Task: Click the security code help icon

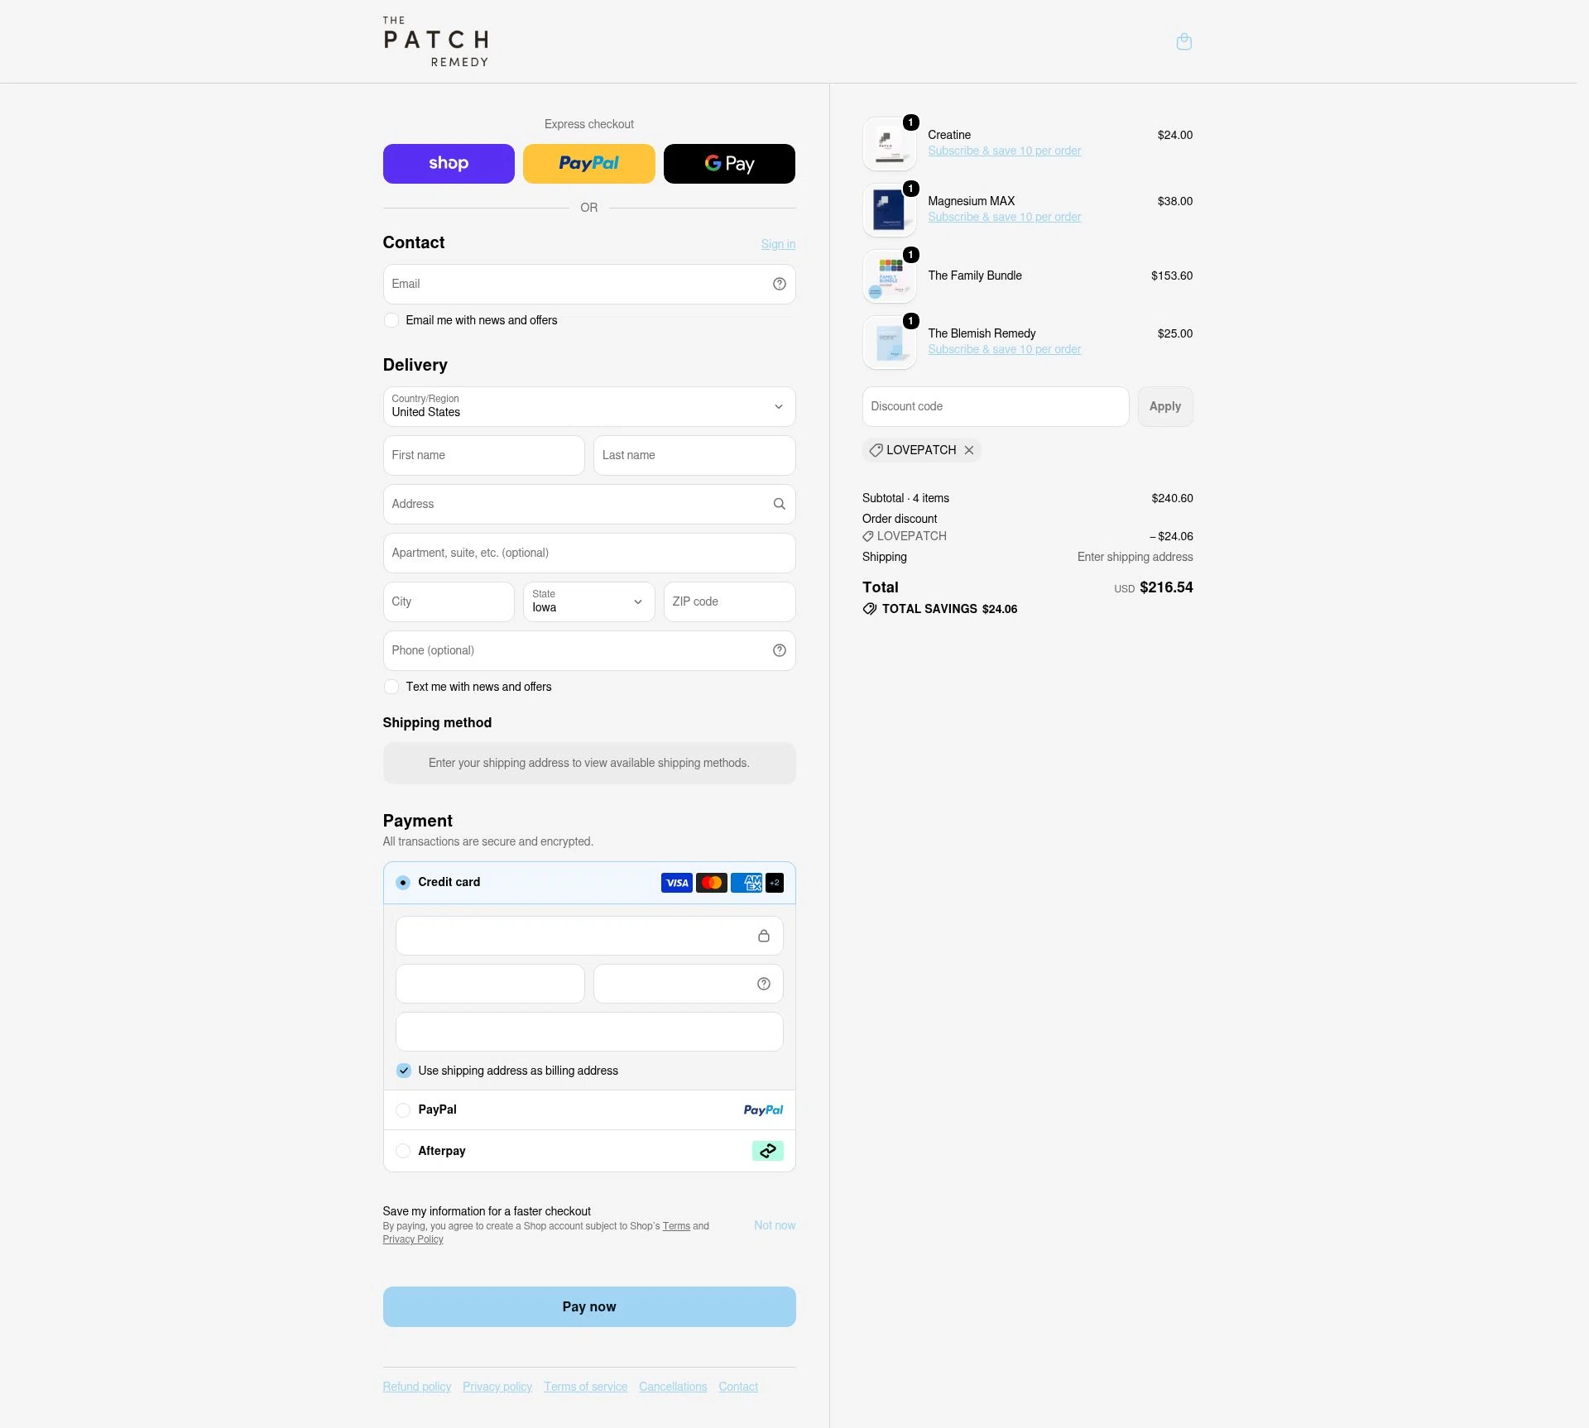Action: coord(763,984)
